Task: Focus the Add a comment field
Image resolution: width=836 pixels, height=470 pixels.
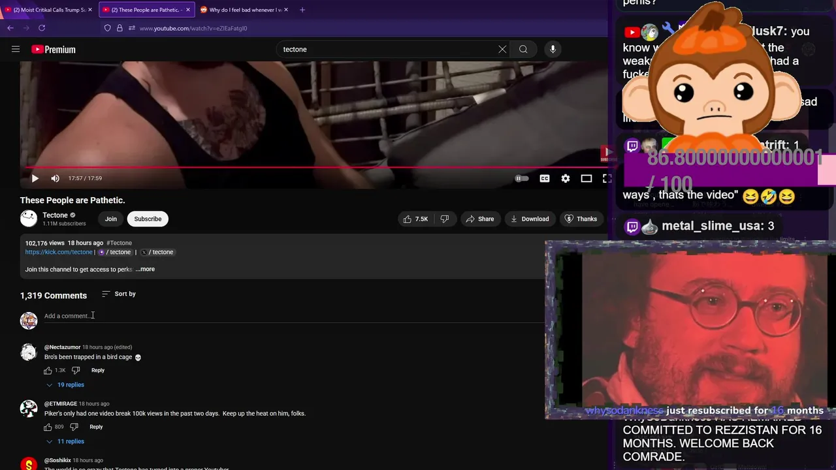Action: click(x=294, y=316)
